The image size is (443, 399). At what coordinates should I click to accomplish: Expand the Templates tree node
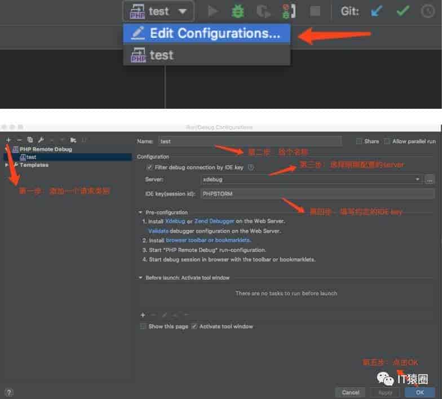(x=7, y=165)
